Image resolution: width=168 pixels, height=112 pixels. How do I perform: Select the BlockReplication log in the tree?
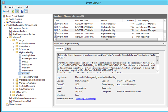pos(29,59)
